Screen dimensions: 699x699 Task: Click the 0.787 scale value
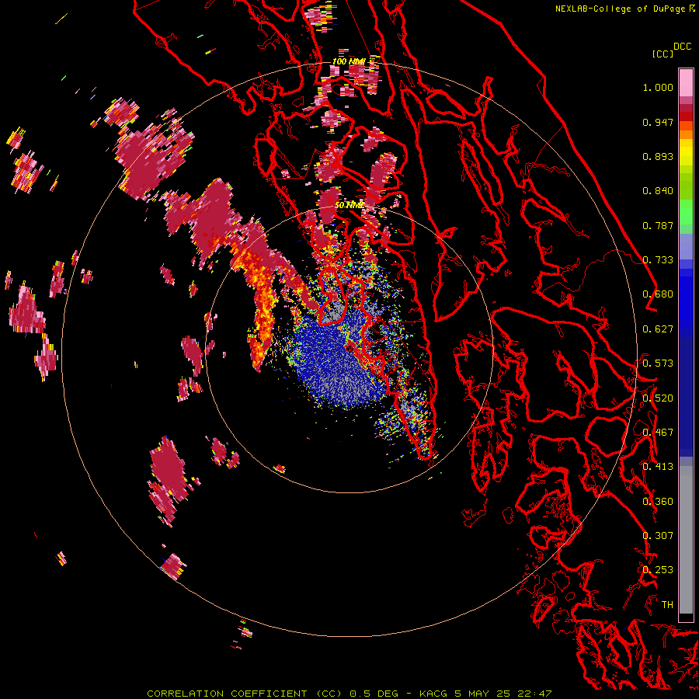coord(658,225)
